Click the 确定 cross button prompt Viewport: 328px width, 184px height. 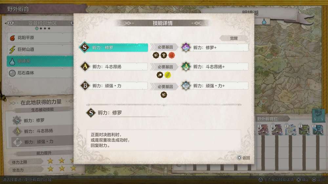[303, 179]
